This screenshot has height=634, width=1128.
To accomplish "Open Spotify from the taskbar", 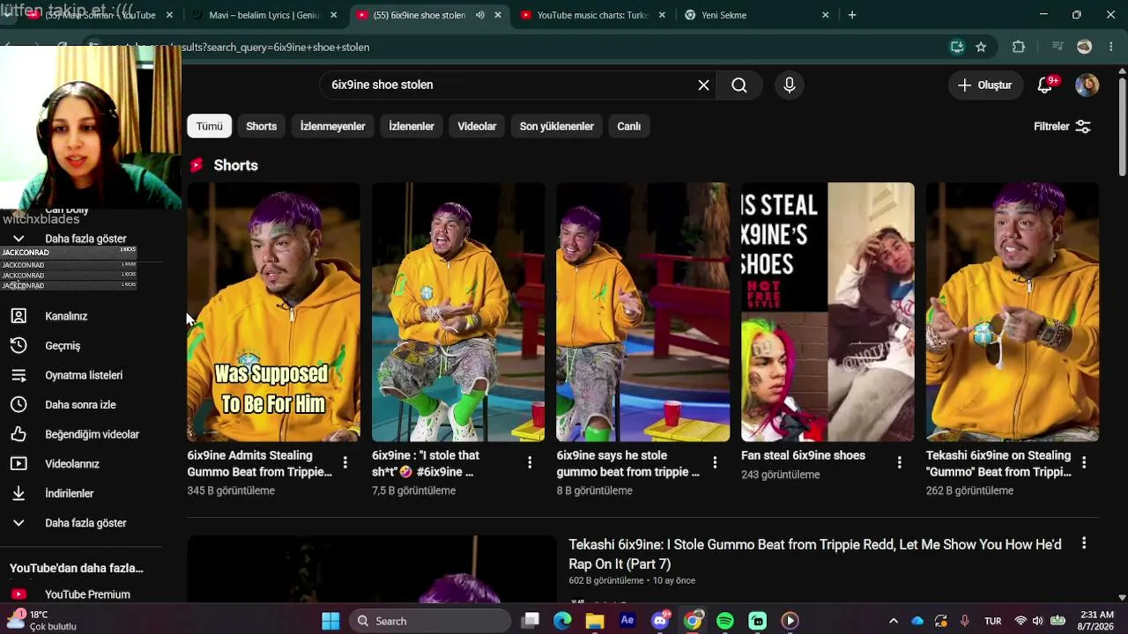I will [x=725, y=621].
